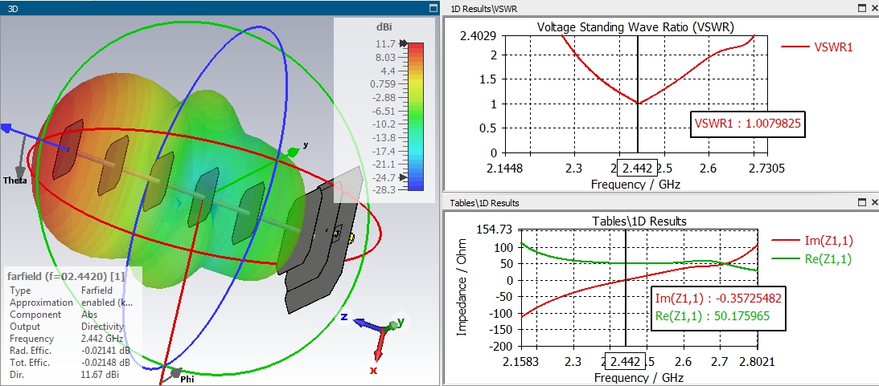Click the 2.4029 y-axis maximum on VSWR plot
The width and height of the screenshot is (879, 386).
point(480,36)
